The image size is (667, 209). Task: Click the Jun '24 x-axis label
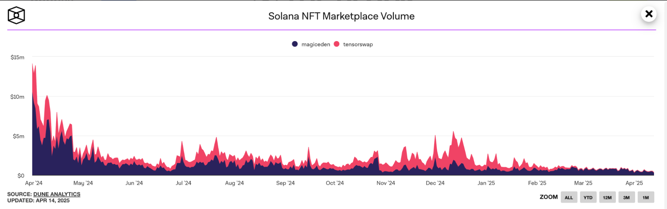(134, 183)
